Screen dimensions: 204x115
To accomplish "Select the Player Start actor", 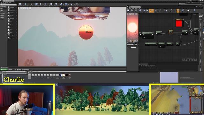I will click(12, 19).
